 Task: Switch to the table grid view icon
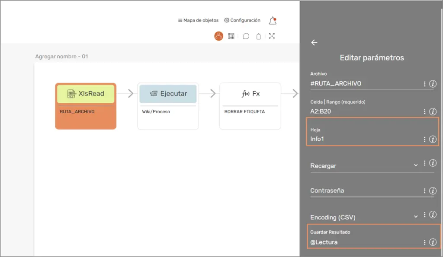pyautogui.click(x=231, y=36)
